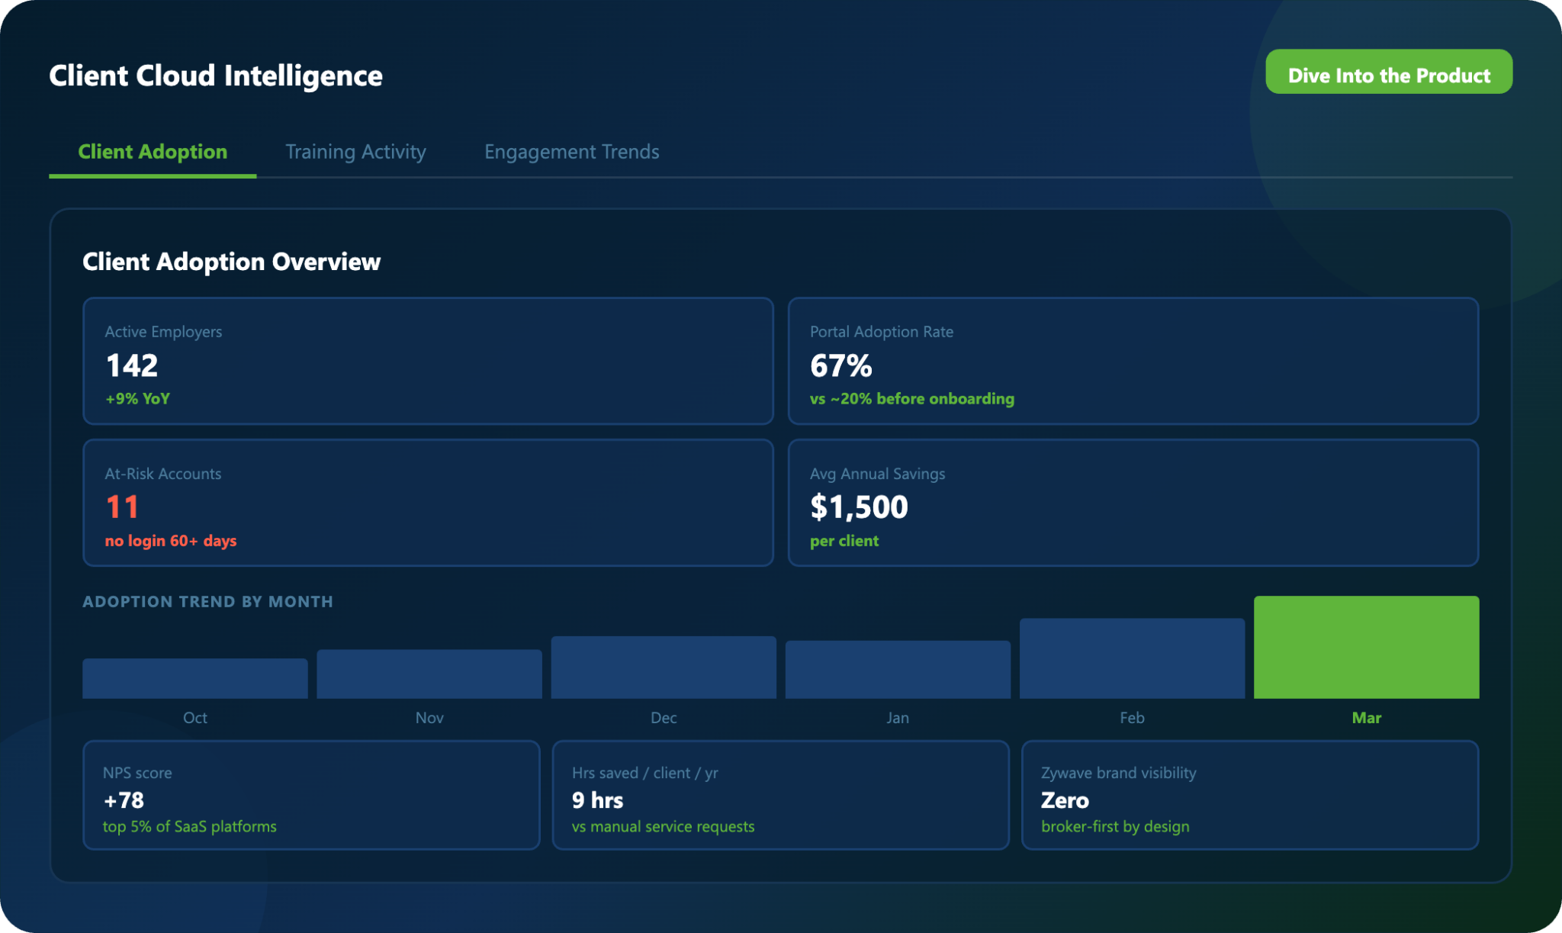Select the Oct bar in the chart
This screenshot has width=1562, height=933.
pyautogui.click(x=195, y=679)
